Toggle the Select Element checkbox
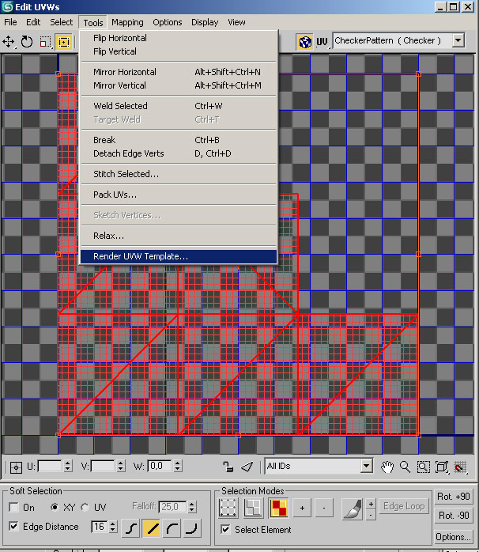The height and width of the screenshot is (552, 479). tap(226, 530)
